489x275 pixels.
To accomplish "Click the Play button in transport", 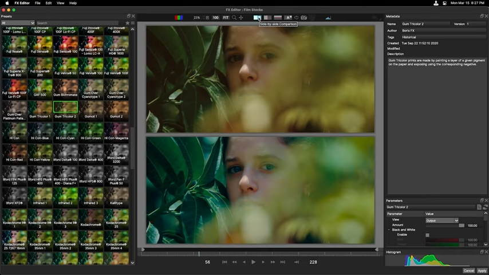I will (x=253, y=262).
